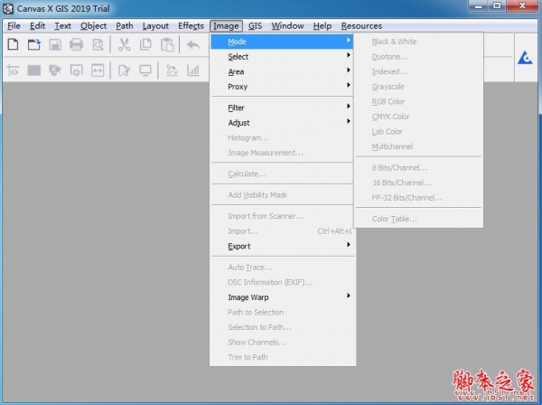
Task: Select Black & White mode
Action: (x=418, y=42)
